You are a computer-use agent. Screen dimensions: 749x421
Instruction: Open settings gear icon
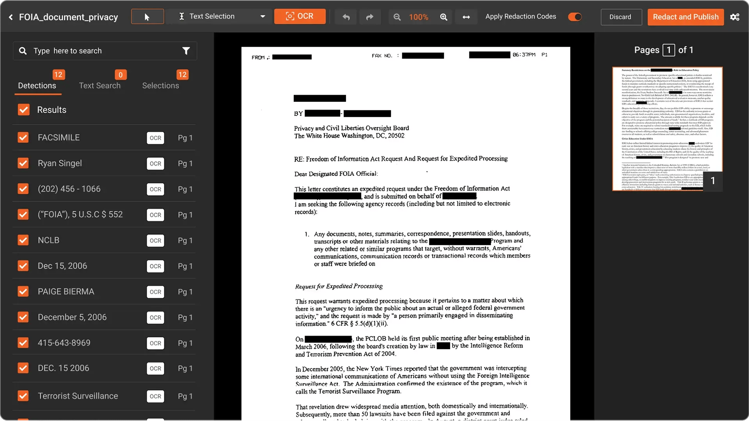[x=735, y=17]
